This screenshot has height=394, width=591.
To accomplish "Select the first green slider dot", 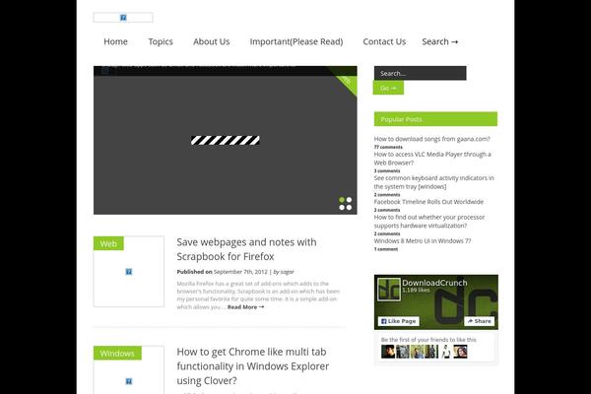I will pos(342,200).
